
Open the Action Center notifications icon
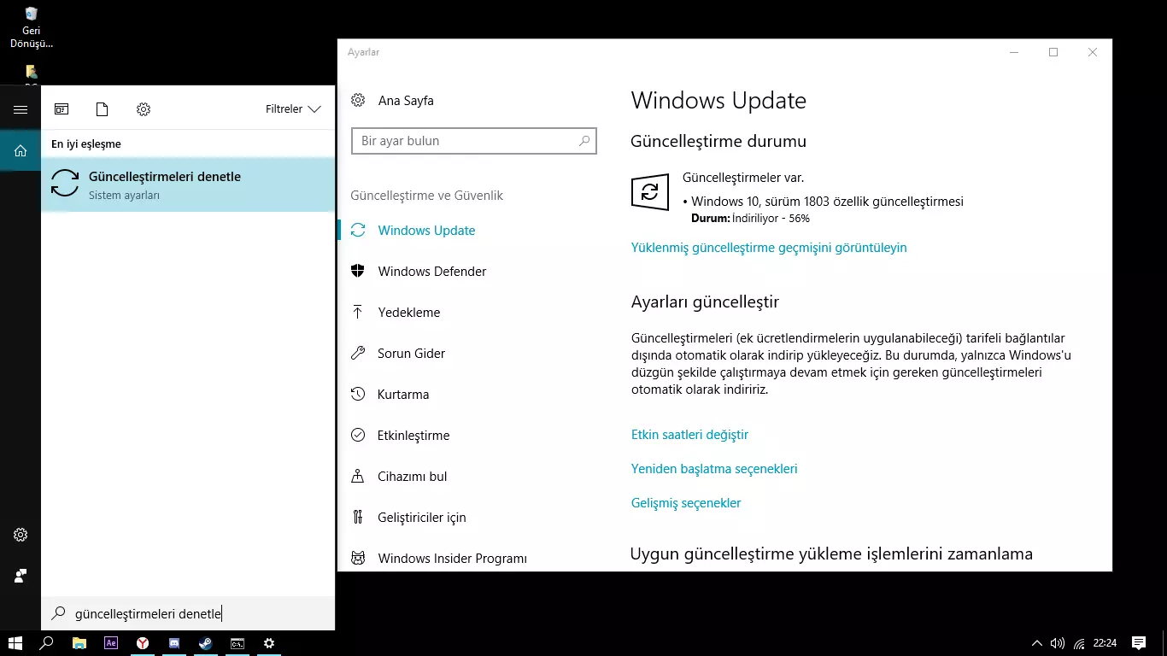(x=1139, y=643)
